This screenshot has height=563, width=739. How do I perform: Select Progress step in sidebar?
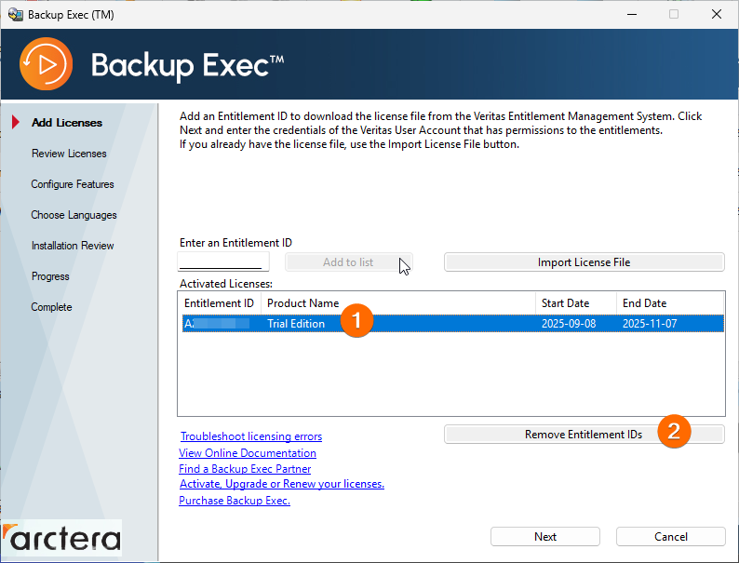(x=50, y=276)
